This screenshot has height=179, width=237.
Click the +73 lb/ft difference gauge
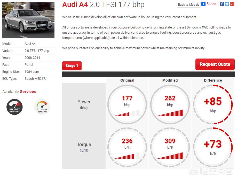(213, 147)
